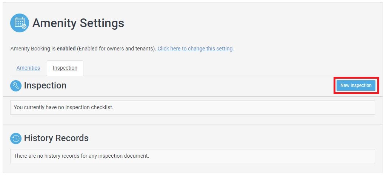
Task: Switch to the Amenities tab
Action: pyautogui.click(x=28, y=68)
